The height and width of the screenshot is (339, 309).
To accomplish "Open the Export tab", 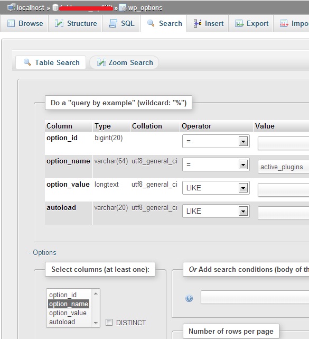I will tap(251, 23).
